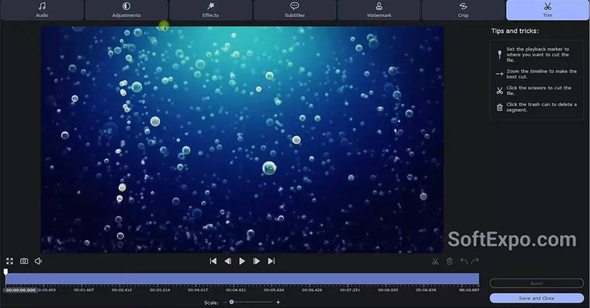
Task: Delete the segment with the trash icon
Action: 449,261
